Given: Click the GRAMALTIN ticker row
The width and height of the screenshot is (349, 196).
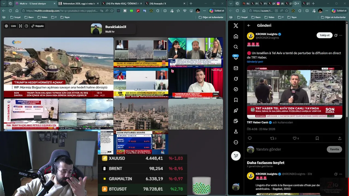Looking at the screenshot, I should coord(142,179).
